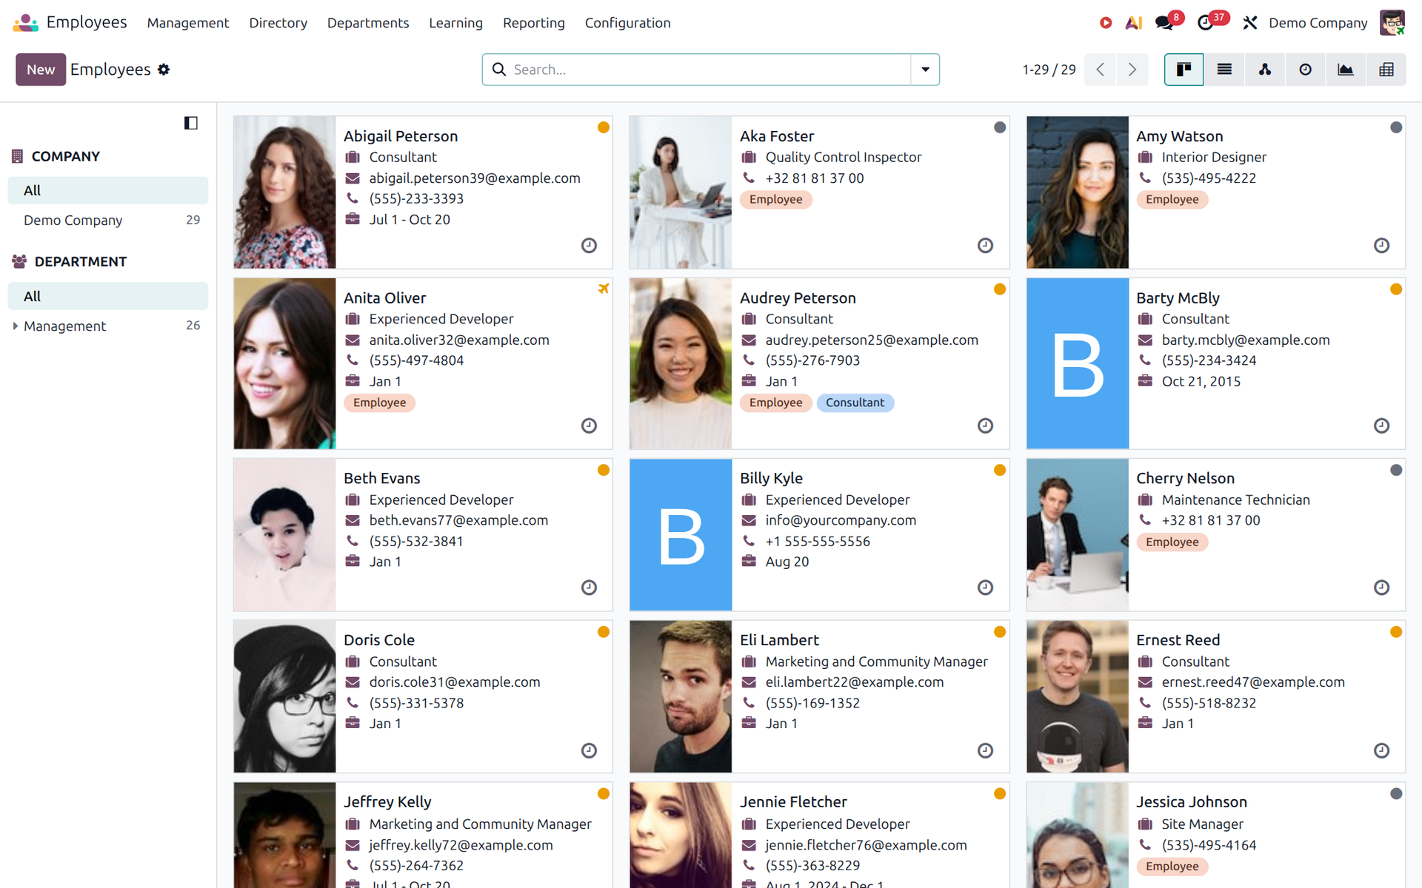
Task: Select All under Department filter
Action: pyautogui.click(x=108, y=296)
